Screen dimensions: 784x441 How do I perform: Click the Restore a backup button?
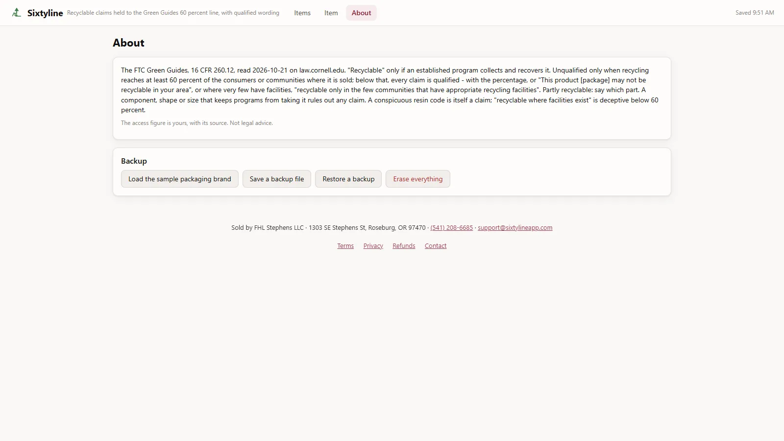(348, 179)
